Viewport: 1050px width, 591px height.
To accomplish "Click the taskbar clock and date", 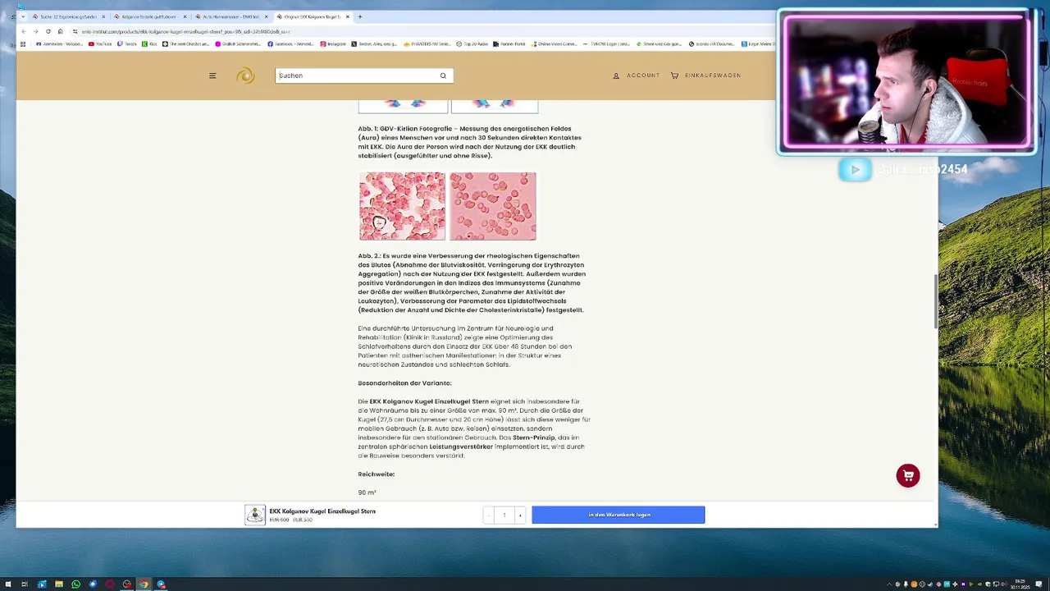I will click(1020, 584).
